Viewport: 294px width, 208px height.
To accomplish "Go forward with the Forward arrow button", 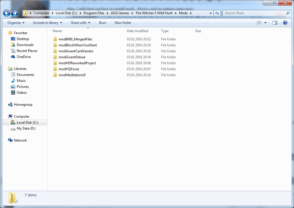I will coord(15,13).
